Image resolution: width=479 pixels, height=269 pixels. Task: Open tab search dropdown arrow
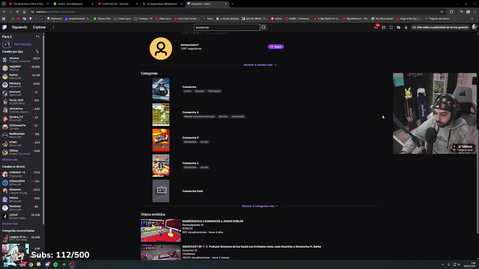click(x=3, y=4)
